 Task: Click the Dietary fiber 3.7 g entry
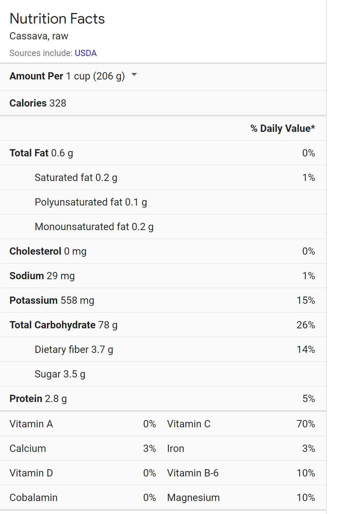[74, 350]
